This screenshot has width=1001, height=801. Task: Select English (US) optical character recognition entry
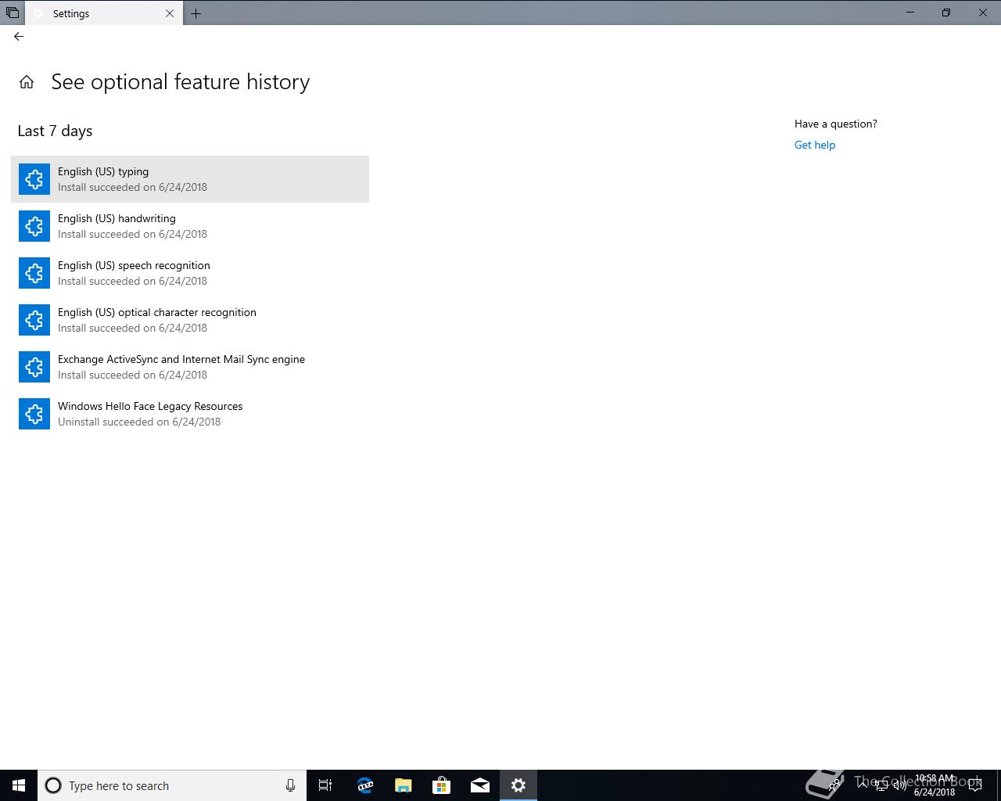pos(190,320)
